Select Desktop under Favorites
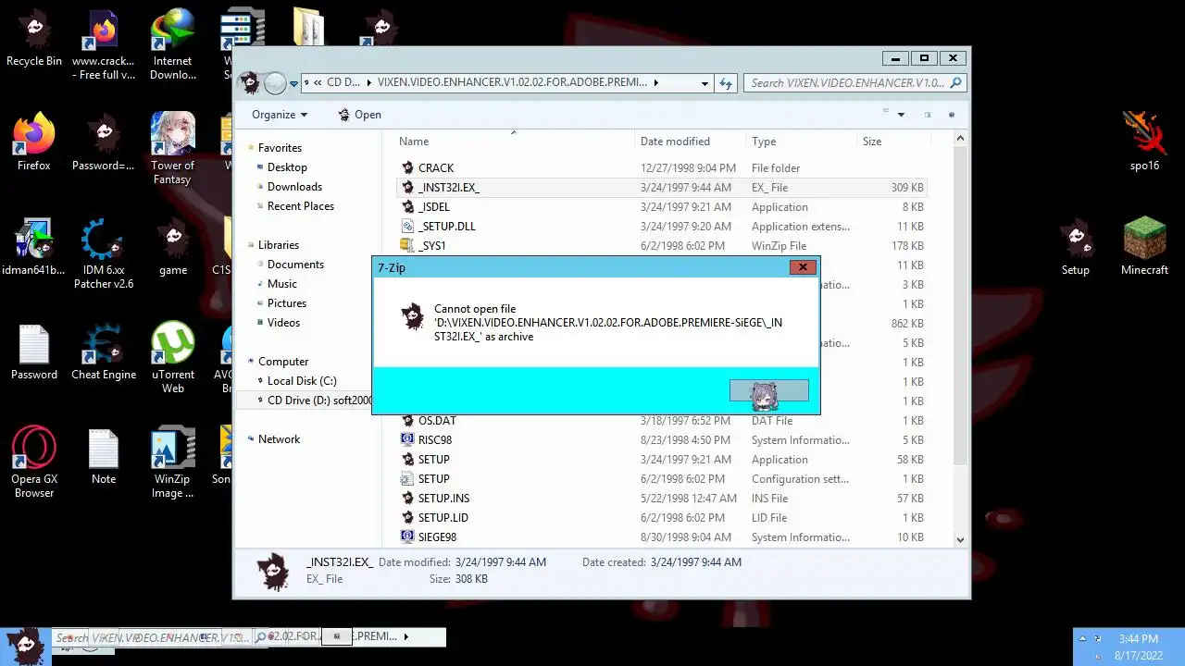1185x666 pixels. click(287, 167)
